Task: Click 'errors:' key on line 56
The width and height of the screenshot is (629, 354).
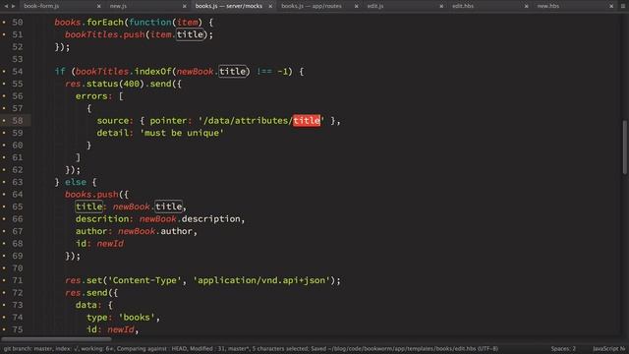Action: [94, 96]
